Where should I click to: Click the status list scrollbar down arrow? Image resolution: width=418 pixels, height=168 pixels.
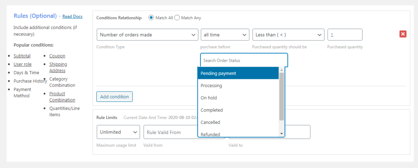(x=282, y=134)
